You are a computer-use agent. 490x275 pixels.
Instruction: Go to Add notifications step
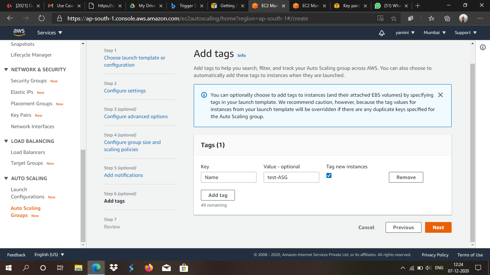coord(123,175)
